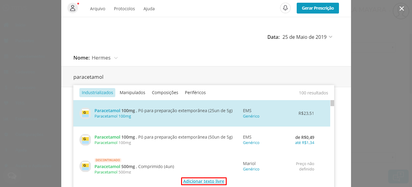This screenshot has width=412, height=187.
Task: Click the 100 resultados count
Action: tap(314, 93)
